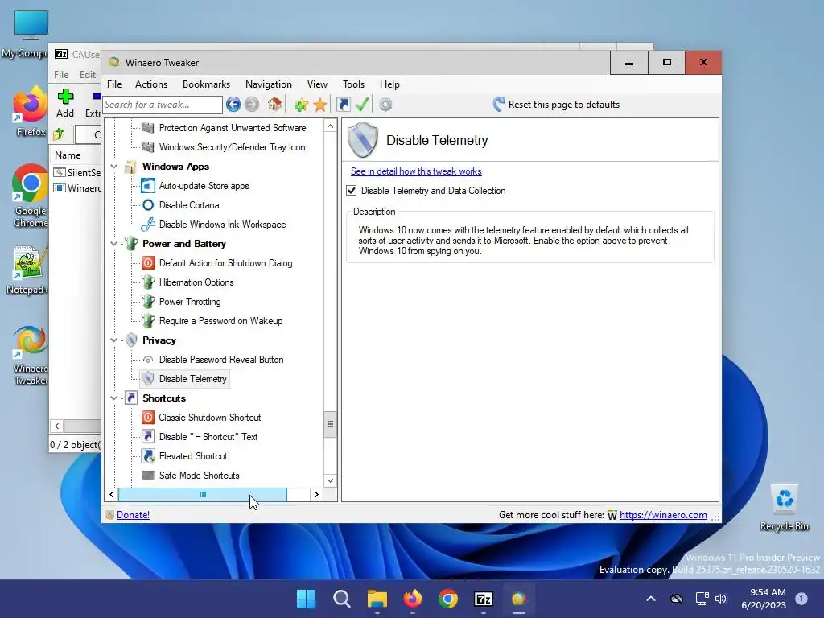Show hidden tray icons chevron
The width and height of the screenshot is (824, 618).
[x=650, y=599]
